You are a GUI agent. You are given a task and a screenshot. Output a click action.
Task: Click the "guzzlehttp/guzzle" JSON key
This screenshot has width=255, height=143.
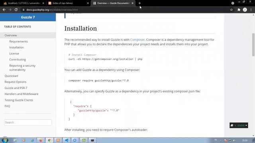92,110
